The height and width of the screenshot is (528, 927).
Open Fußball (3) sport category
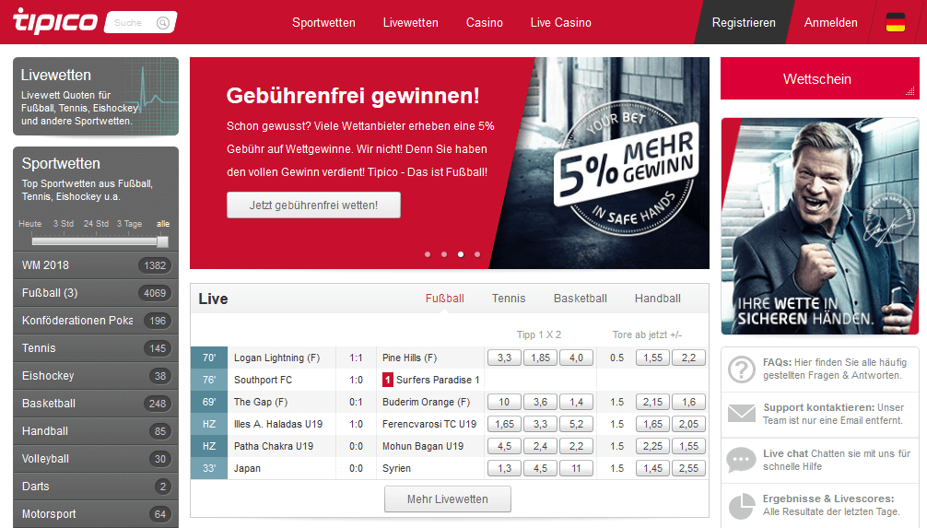coord(96,293)
